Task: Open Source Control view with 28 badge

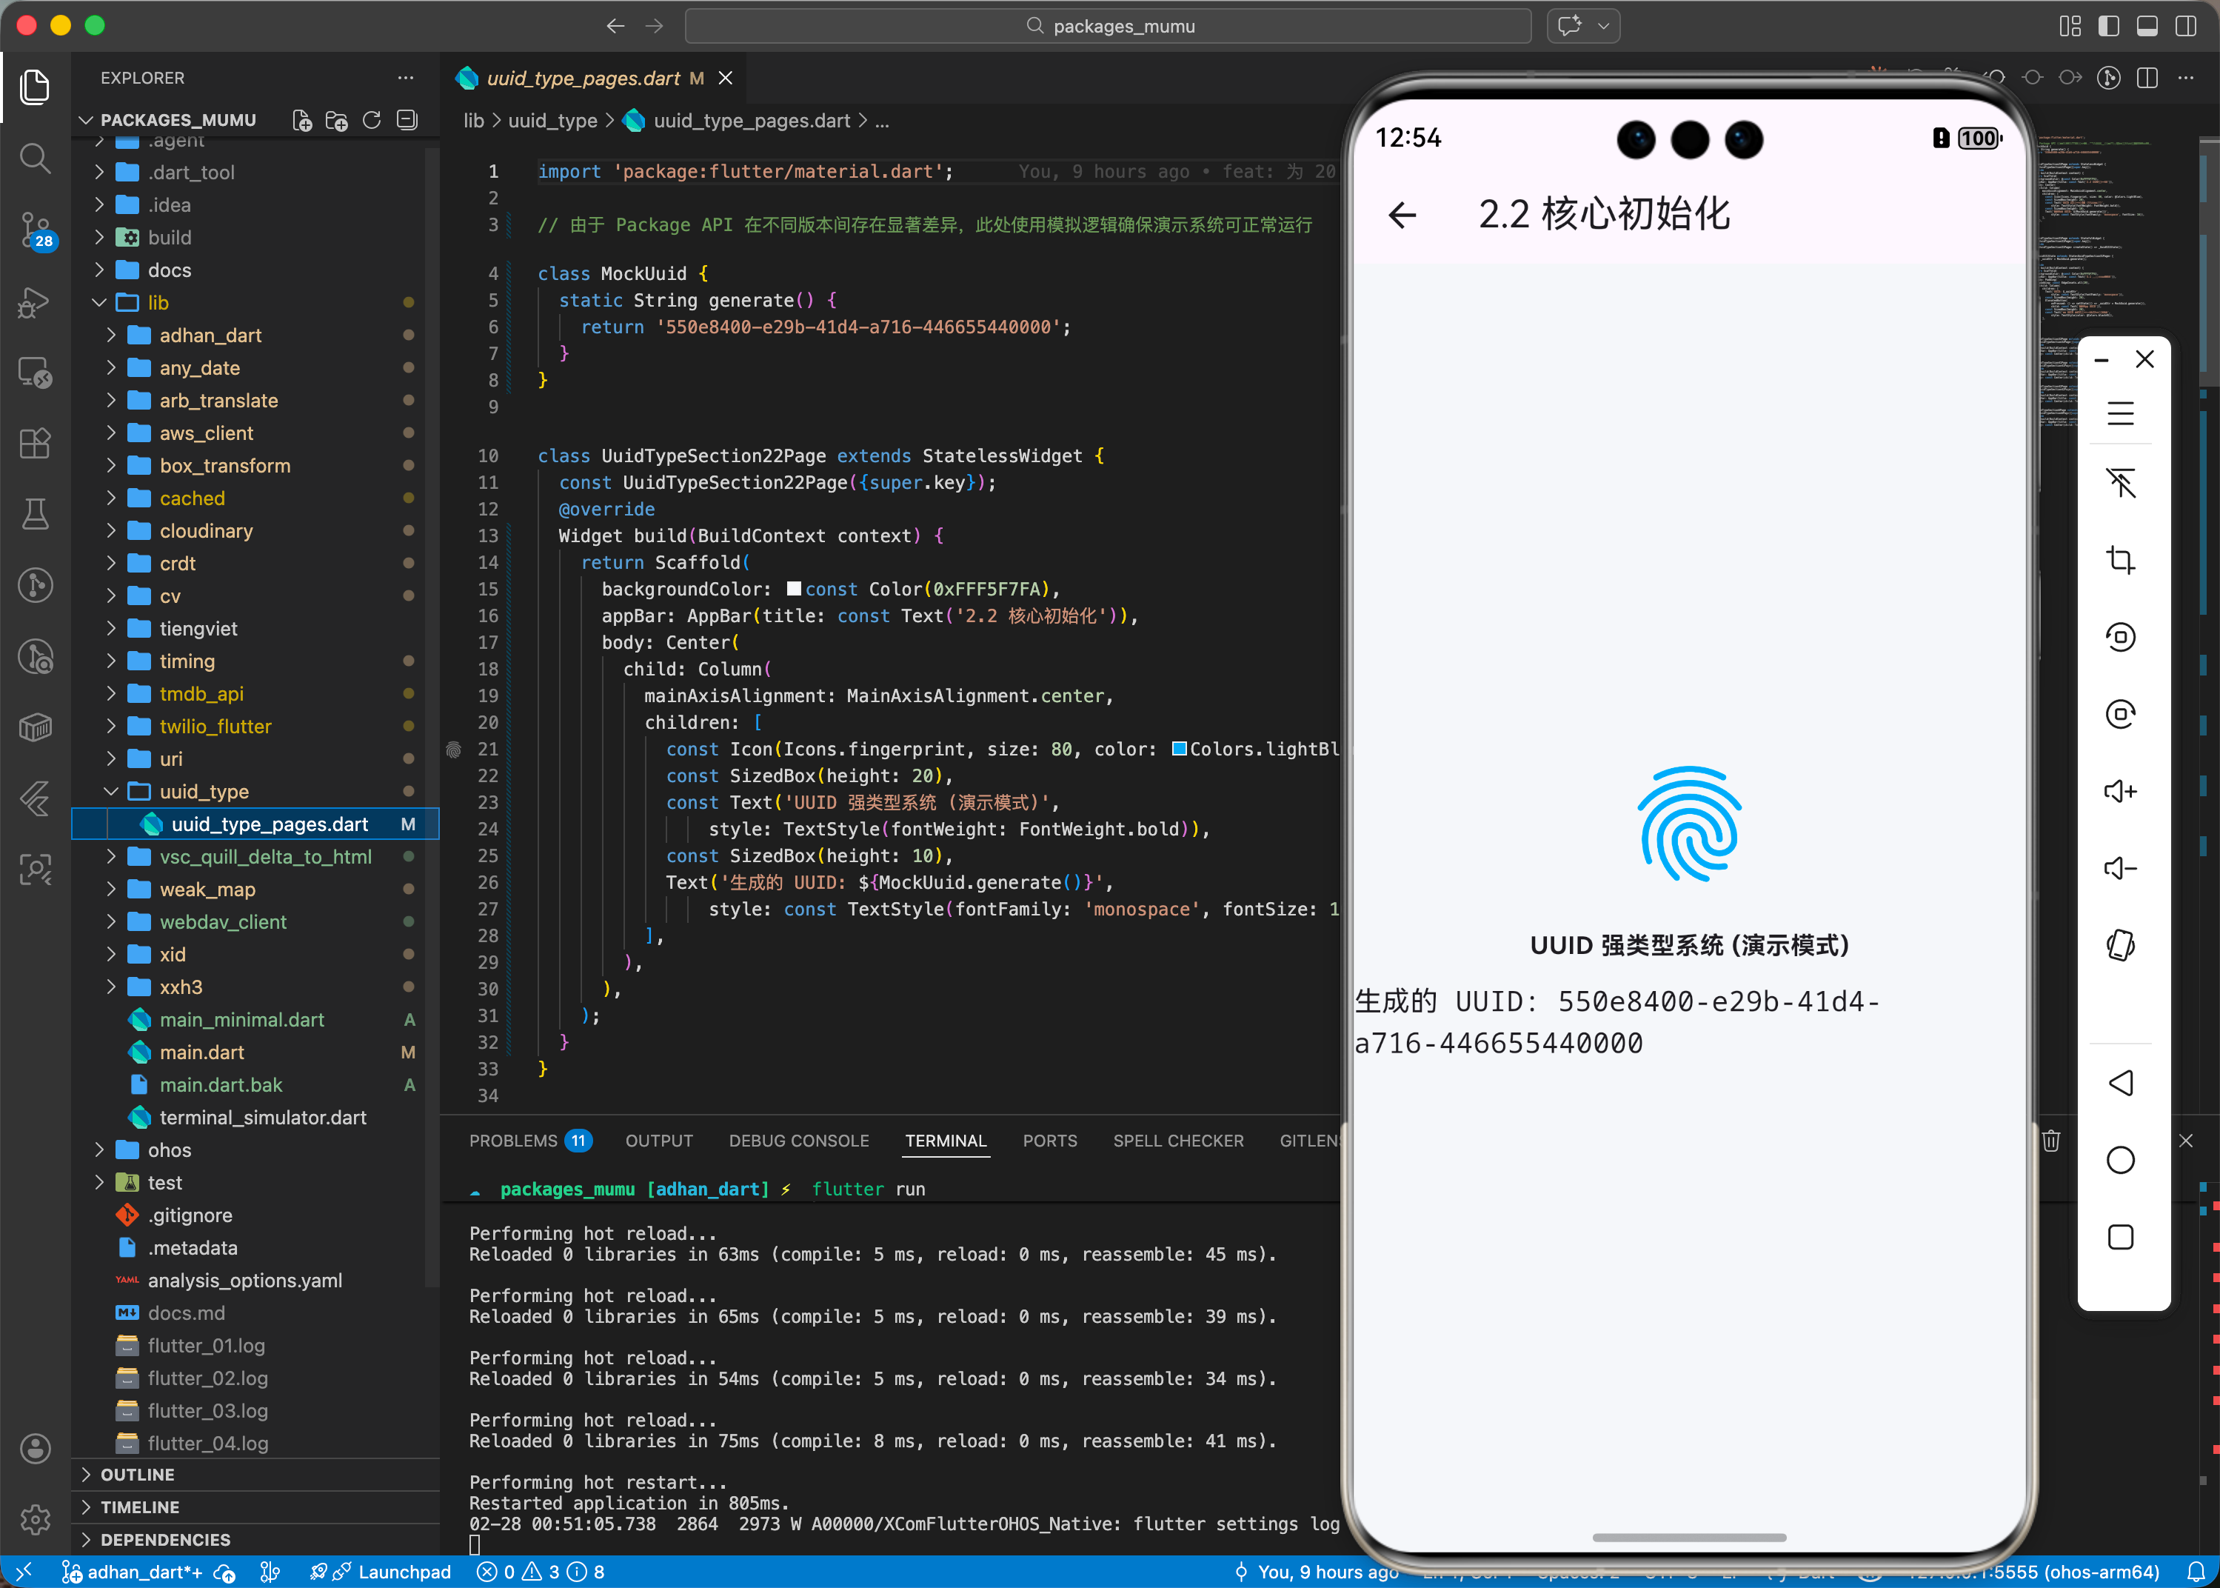Action: (36, 230)
